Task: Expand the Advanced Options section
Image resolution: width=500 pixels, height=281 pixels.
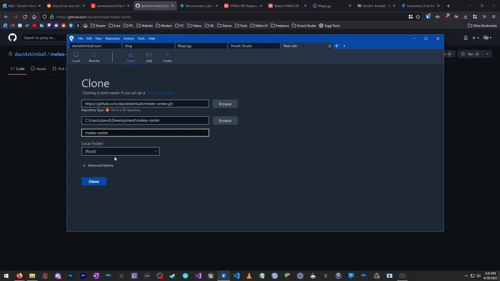Action: 98,165
